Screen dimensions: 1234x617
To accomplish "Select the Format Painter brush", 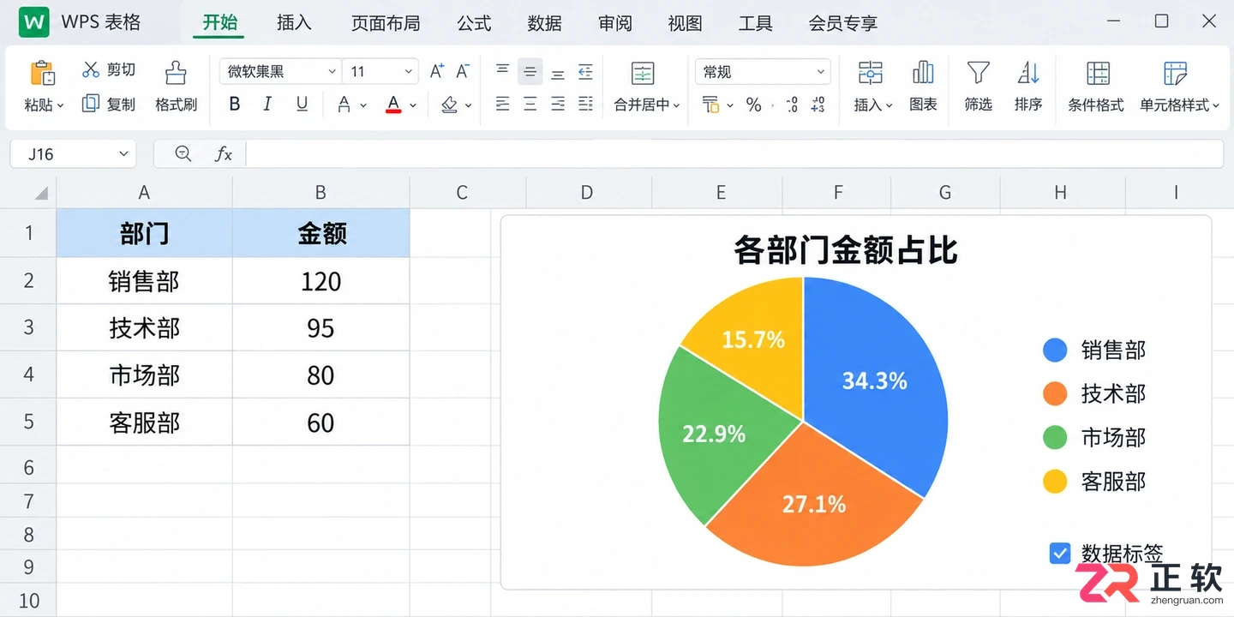I will tap(176, 73).
